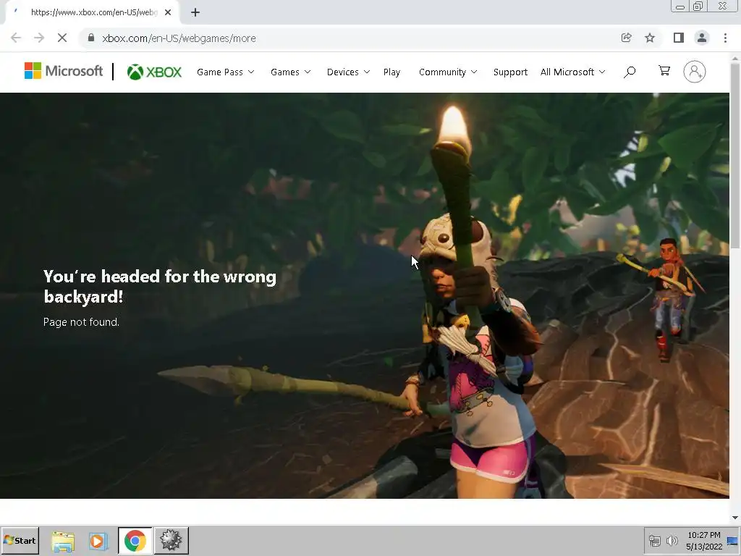Expand the Devices menu
This screenshot has width=741, height=556.
(348, 72)
